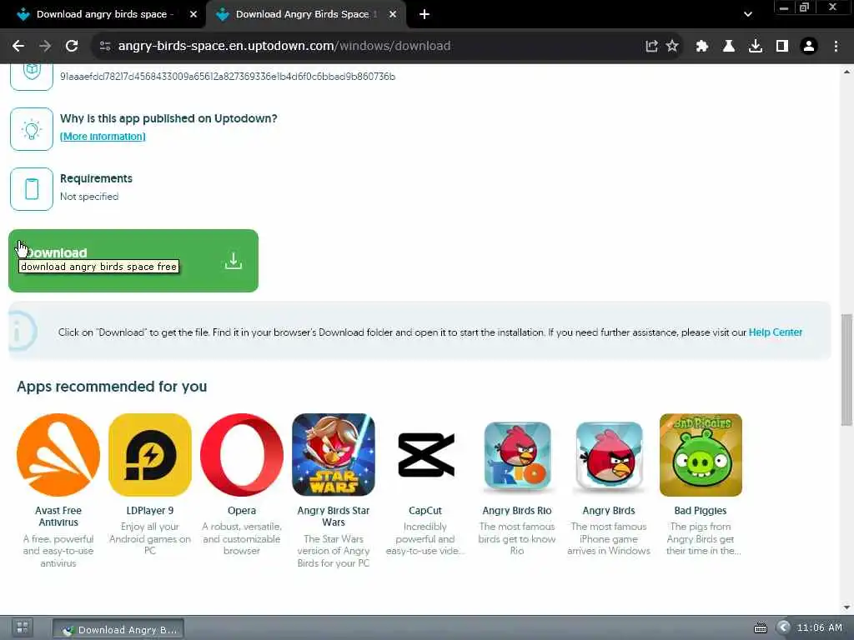The image size is (854, 640).
Task: Click the 'Avast Free Antivirus' title
Action: pyautogui.click(x=58, y=517)
